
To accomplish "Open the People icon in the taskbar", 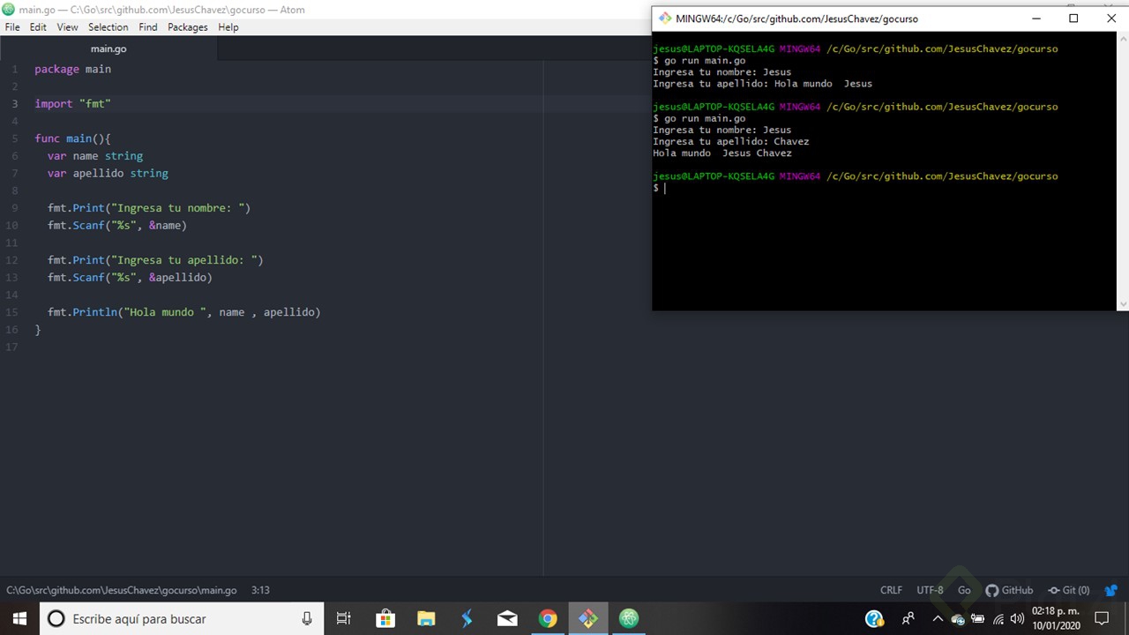I will pyautogui.click(x=908, y=618).
